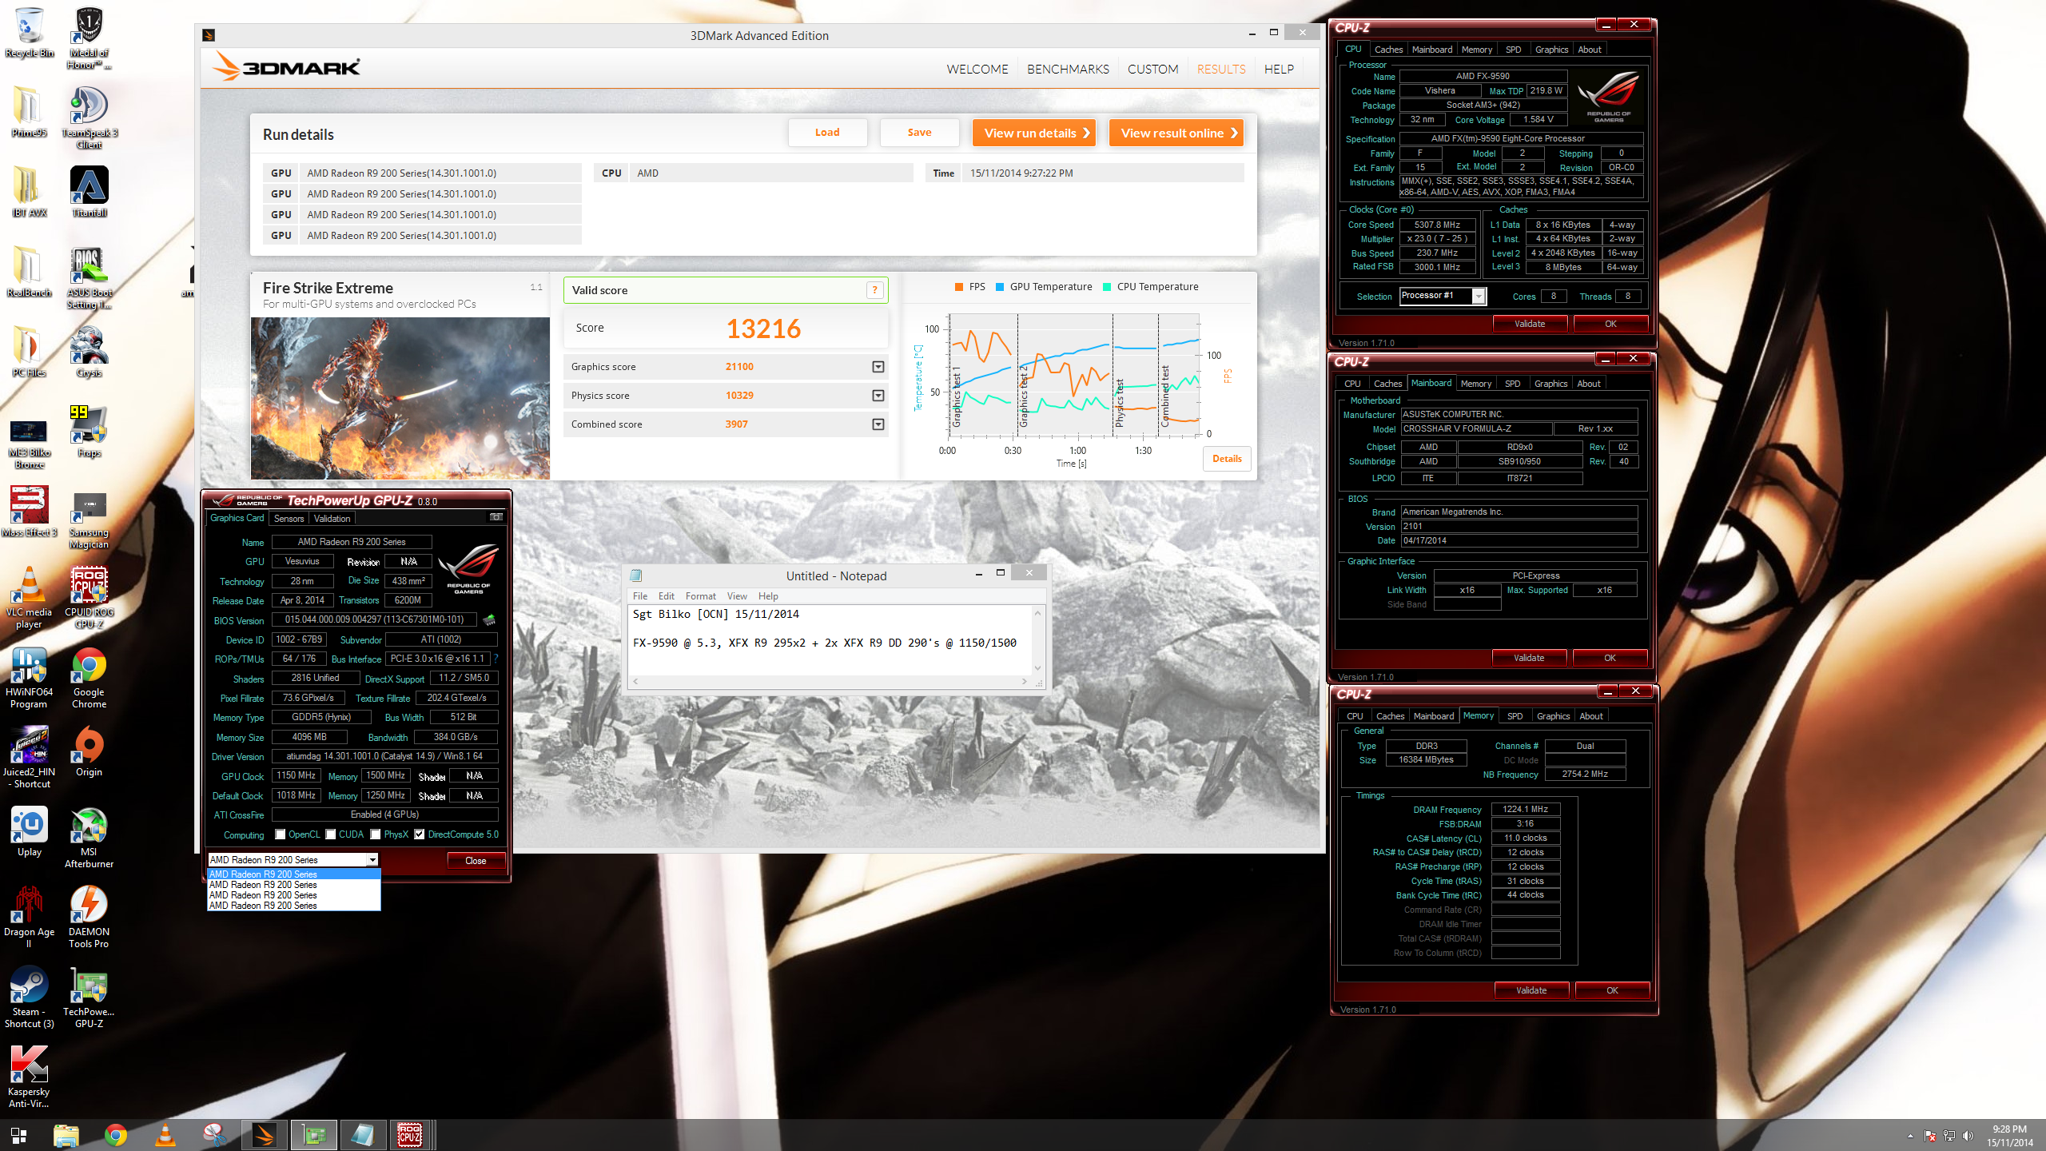Open the GPU selection dropdown in GPU-Z
The height and width of the screenshot is (1151, 2046).
pos(372,860)
